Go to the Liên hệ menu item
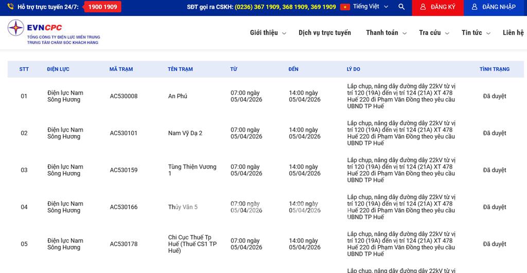This screenshot has width=527, height=273. click(x=513, y=33)
